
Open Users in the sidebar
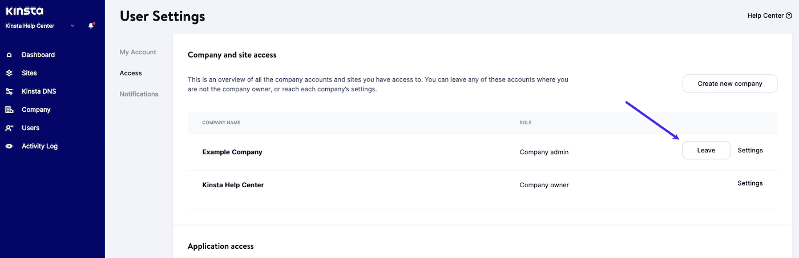(x=30, y=128)
